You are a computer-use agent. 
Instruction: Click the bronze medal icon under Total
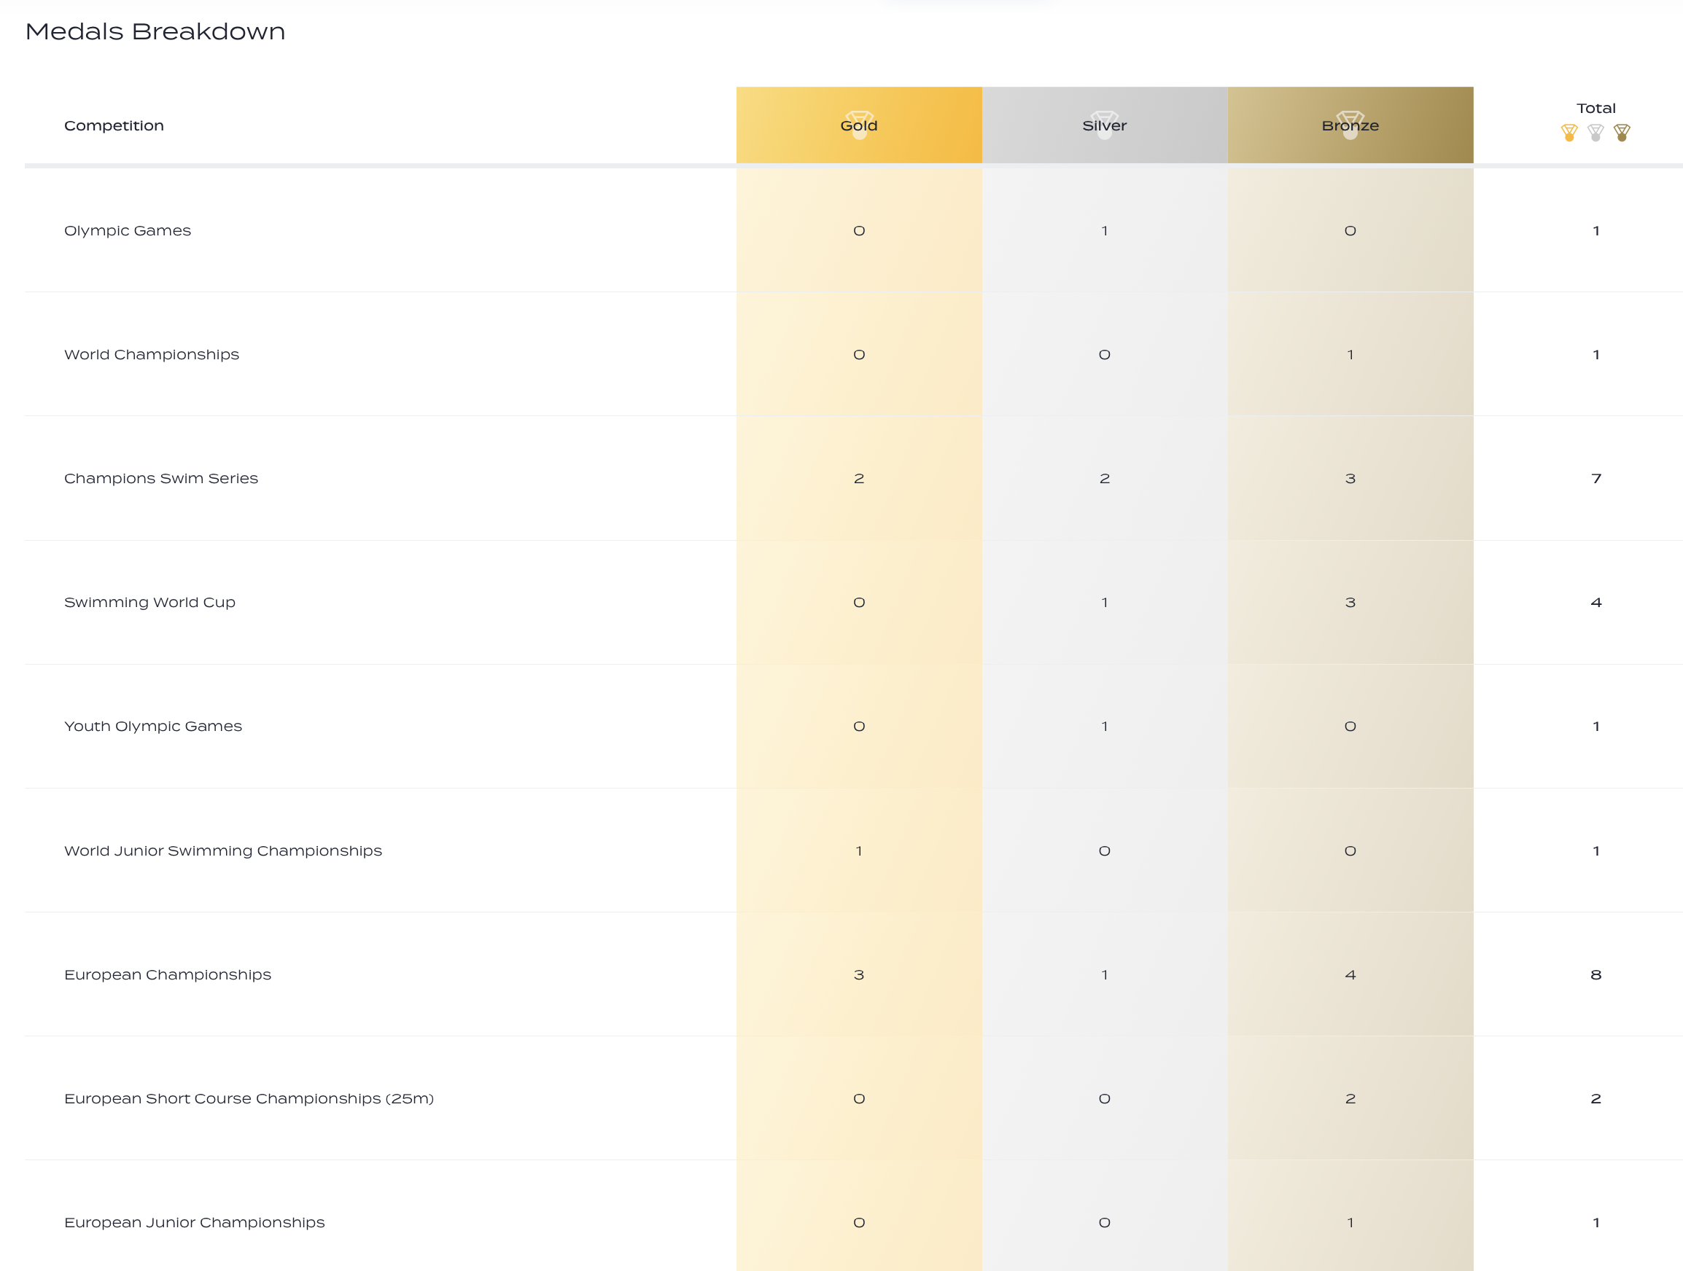(1622, 133)
